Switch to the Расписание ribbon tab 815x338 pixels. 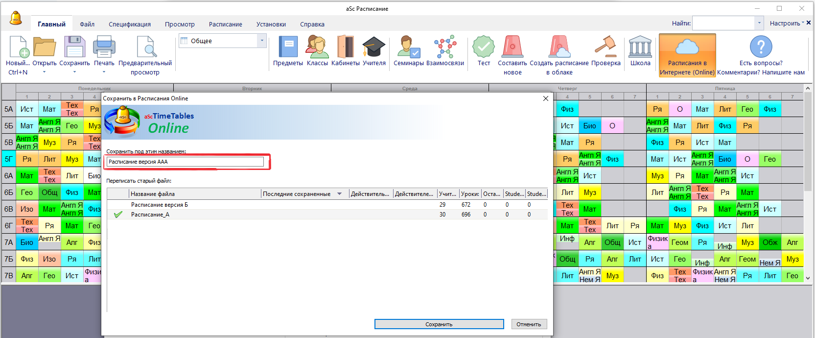point(225,24)
